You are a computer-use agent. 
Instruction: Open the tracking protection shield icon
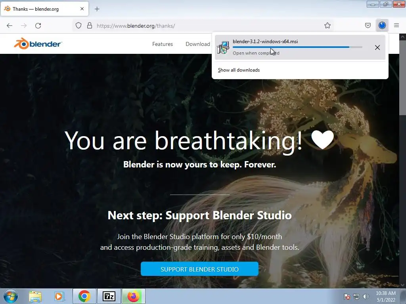[x=79, y=25]
